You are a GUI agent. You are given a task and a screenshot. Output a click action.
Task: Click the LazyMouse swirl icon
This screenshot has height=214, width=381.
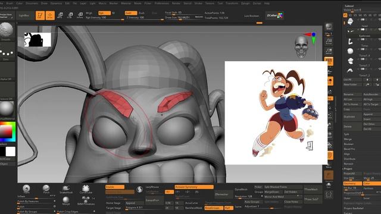coord(139,190)
